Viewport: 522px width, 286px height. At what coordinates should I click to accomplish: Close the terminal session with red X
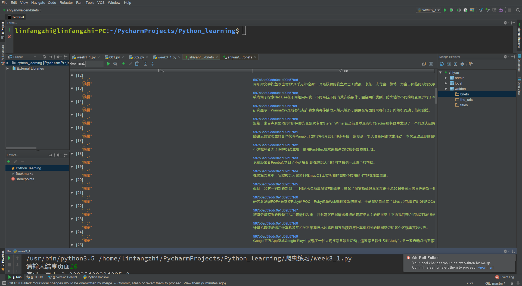pyautogui.click(x=9, y=36)
